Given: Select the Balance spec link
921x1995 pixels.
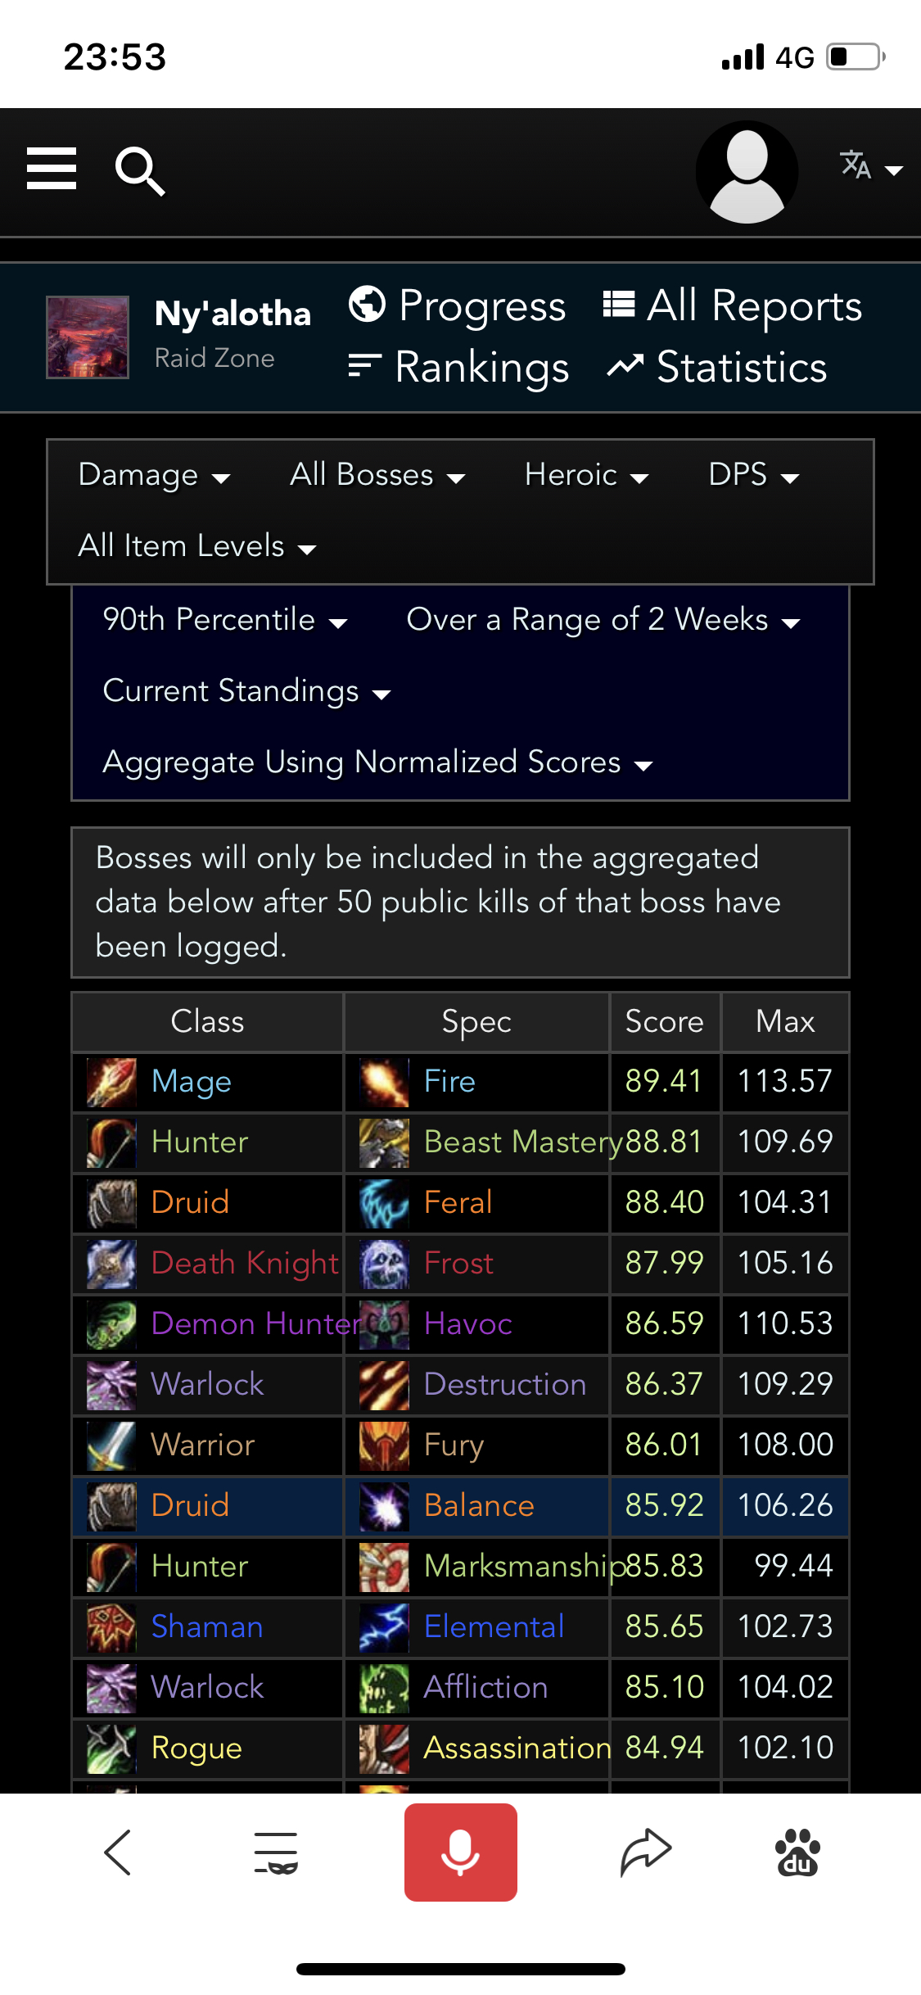Looking at the screenshot, I should 479,1506.
